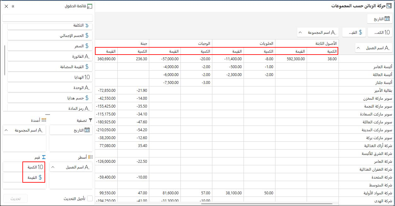Click the dollar icon of حسم هدايا field

(x=87, y=98)
